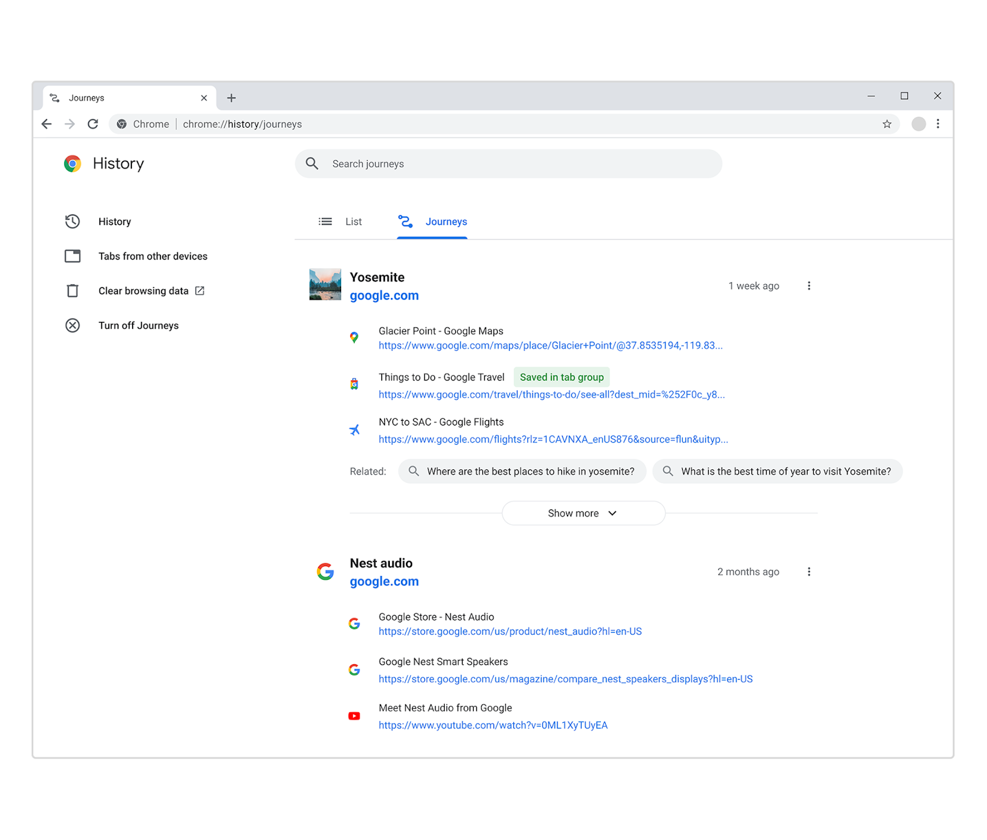
Task: Click the google.com link under Yosemite
Action: 384,295
